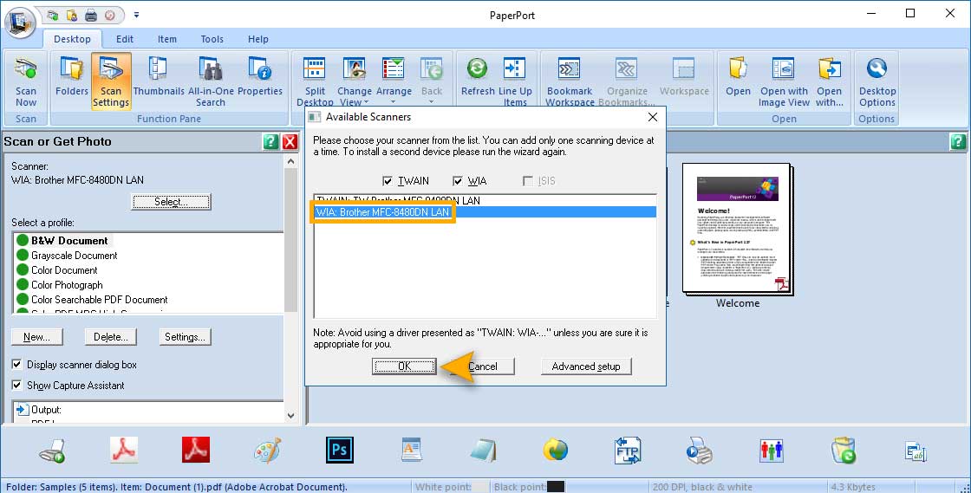Select Color Searchable PDF Document profile

click(99, 300)
